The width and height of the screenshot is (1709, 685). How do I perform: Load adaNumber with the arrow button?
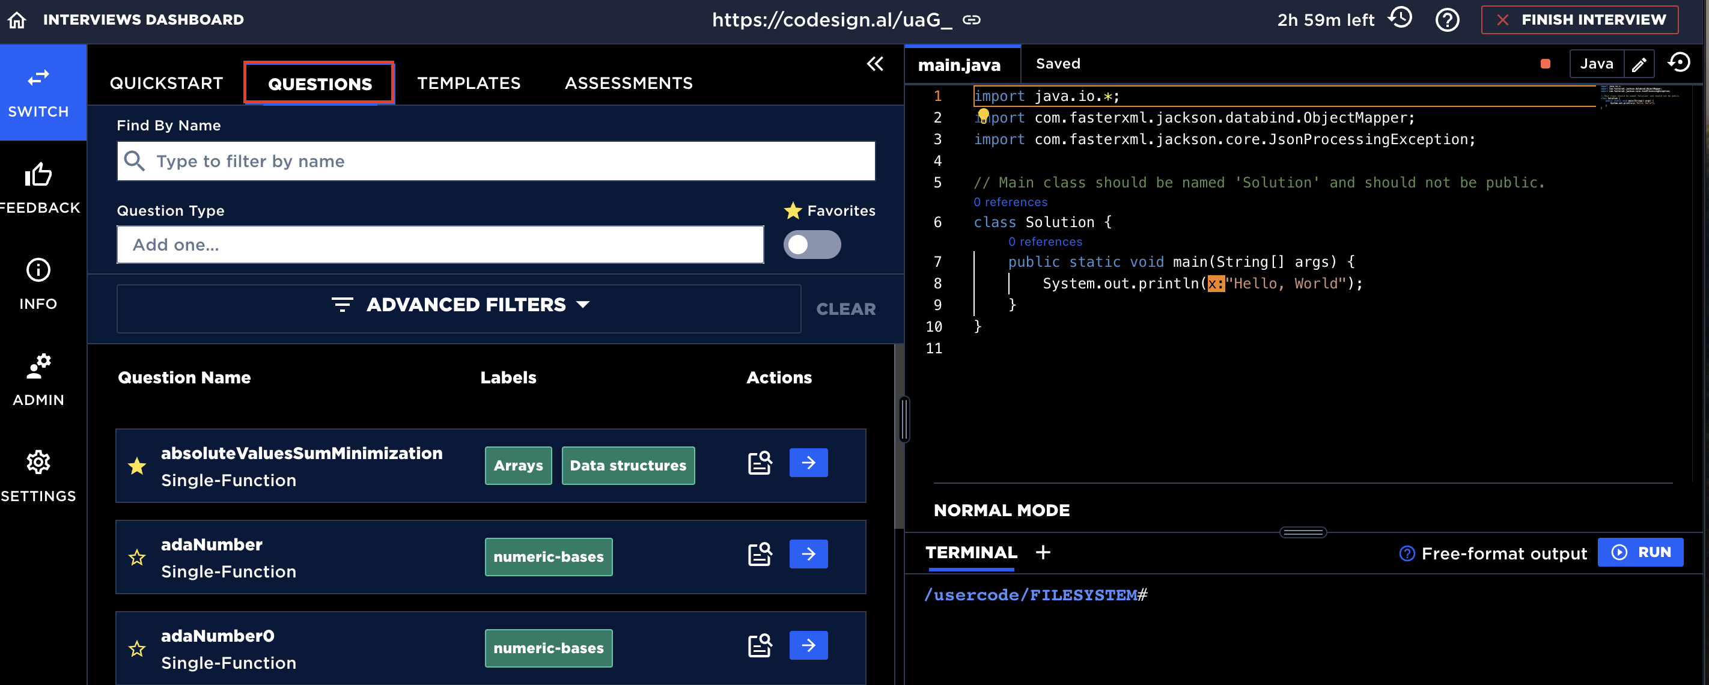tap(808, 555)
